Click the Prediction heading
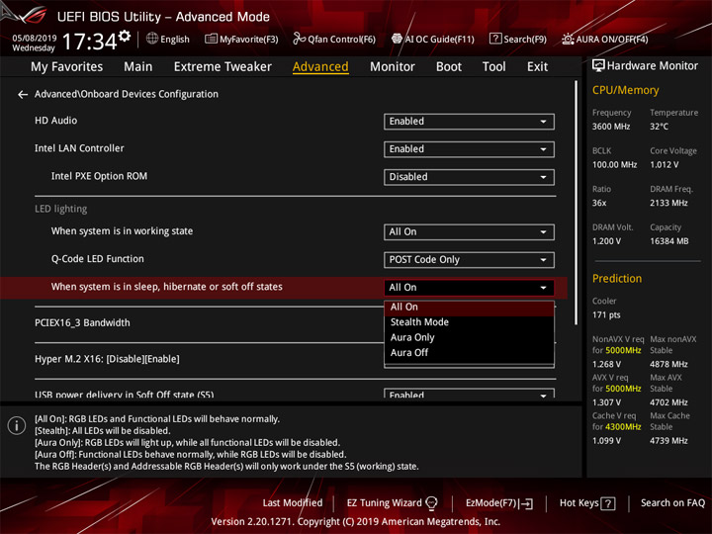Viewport: 712px width, 534px height. click(617, 279)
